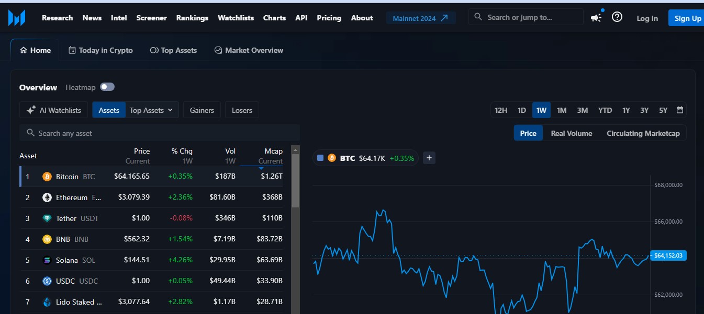
Task: Click the USDC coin icon
Action: pos(47,281)
